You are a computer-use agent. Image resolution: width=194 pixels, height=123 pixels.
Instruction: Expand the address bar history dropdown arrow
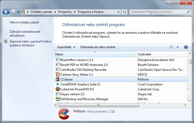click(118, 12)
